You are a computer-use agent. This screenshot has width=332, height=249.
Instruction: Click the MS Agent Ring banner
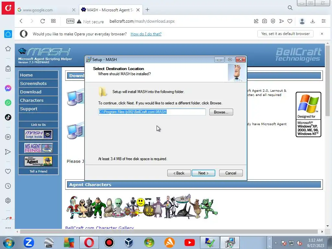pyautogui.click(x=38, y=148)
